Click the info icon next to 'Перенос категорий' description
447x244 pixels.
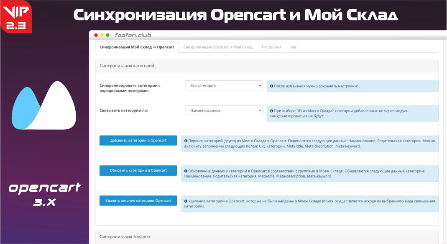coord(186,141)
